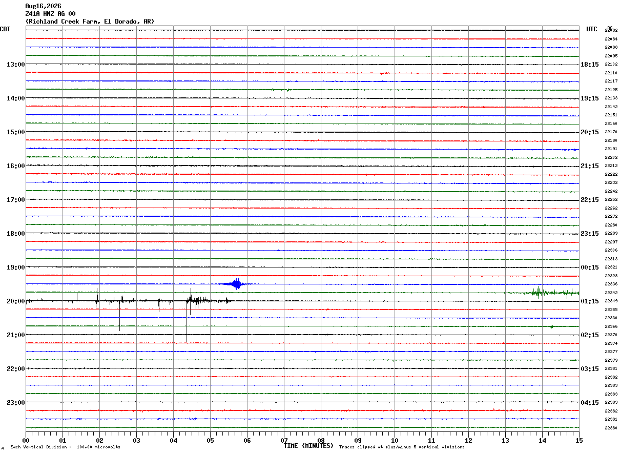Select the 13:00 CDT time label

(x=15, y=65)
